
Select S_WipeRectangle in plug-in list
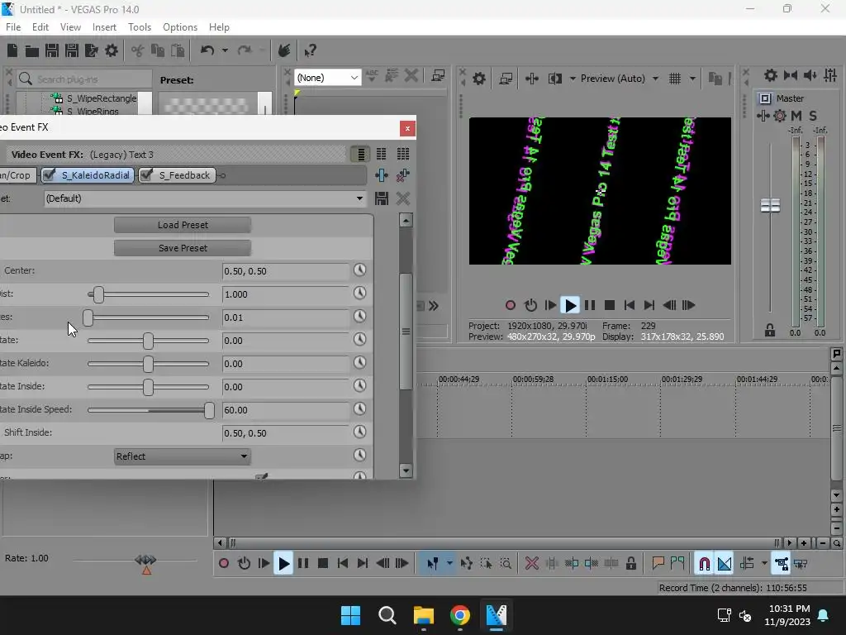[101, 98]
